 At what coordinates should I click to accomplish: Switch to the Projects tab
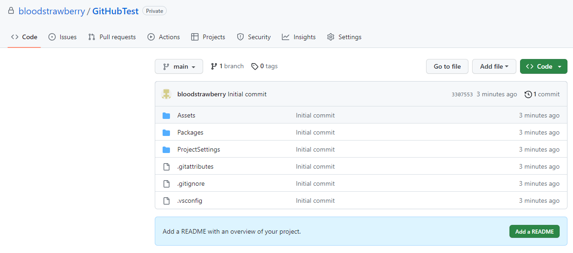click(208, 37)
